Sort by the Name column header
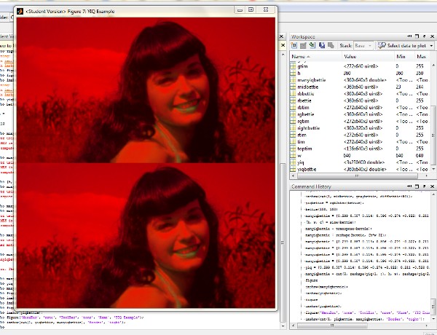 pos(316,57)
